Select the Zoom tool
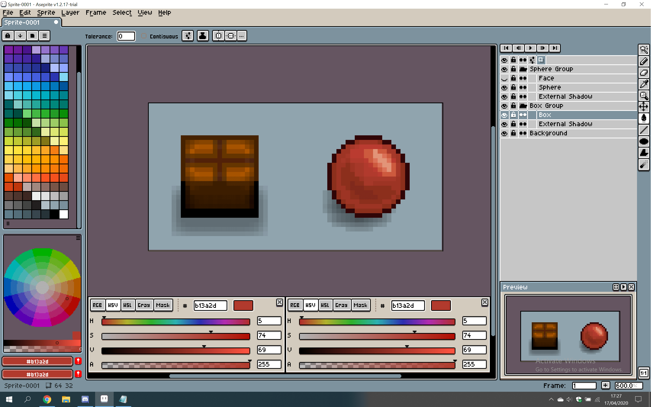The width and height of the screenshot is (651, 407). (644, 96)
